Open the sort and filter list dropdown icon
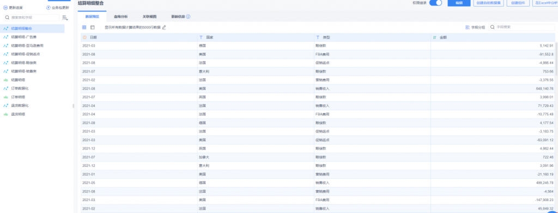The height and width of the screenshot is (213, 558). pyautogui.click(x=65, y=17)
